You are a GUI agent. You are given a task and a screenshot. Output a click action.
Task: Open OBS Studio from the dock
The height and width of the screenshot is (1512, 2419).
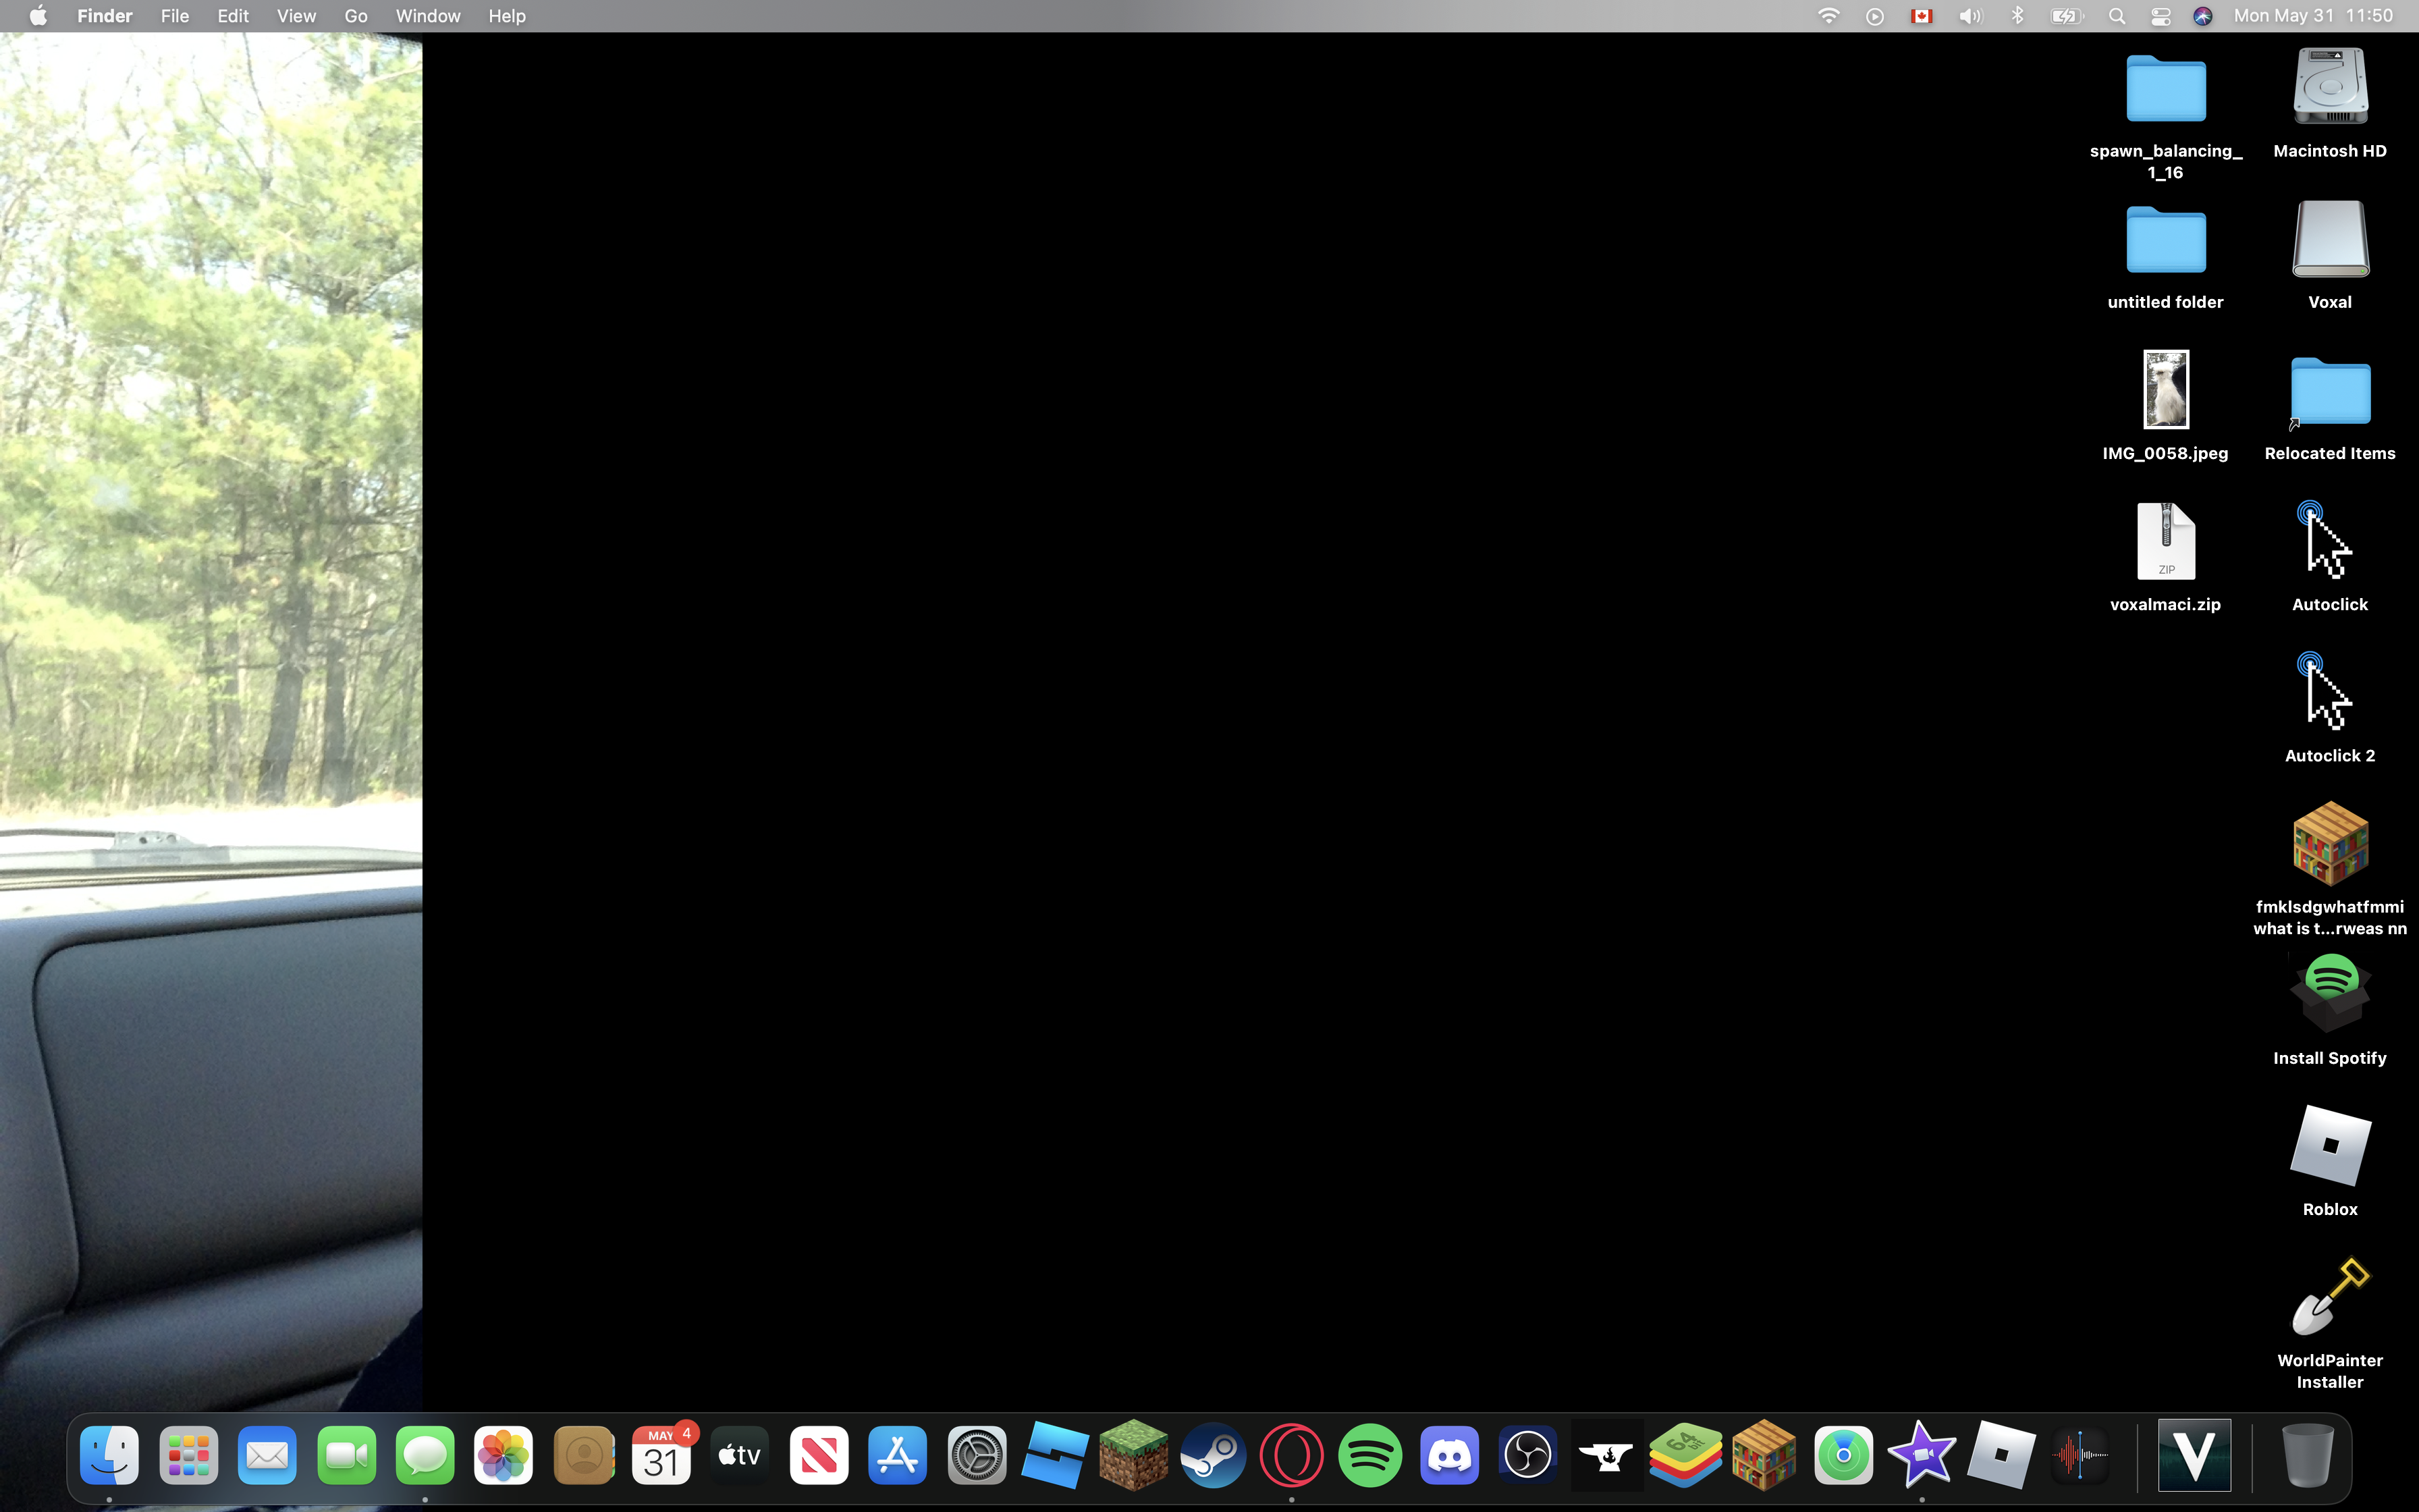point(1527,1455)
